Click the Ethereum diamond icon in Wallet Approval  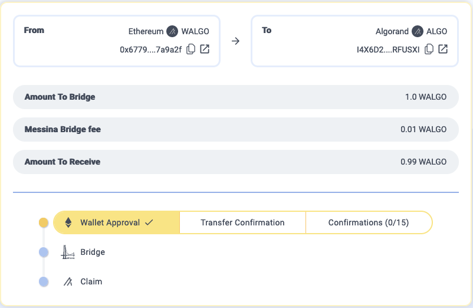(x=68, y=222)
